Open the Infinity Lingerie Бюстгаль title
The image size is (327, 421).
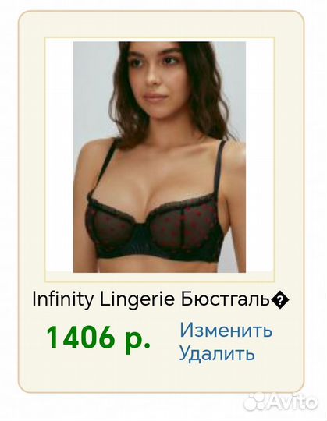161,299
